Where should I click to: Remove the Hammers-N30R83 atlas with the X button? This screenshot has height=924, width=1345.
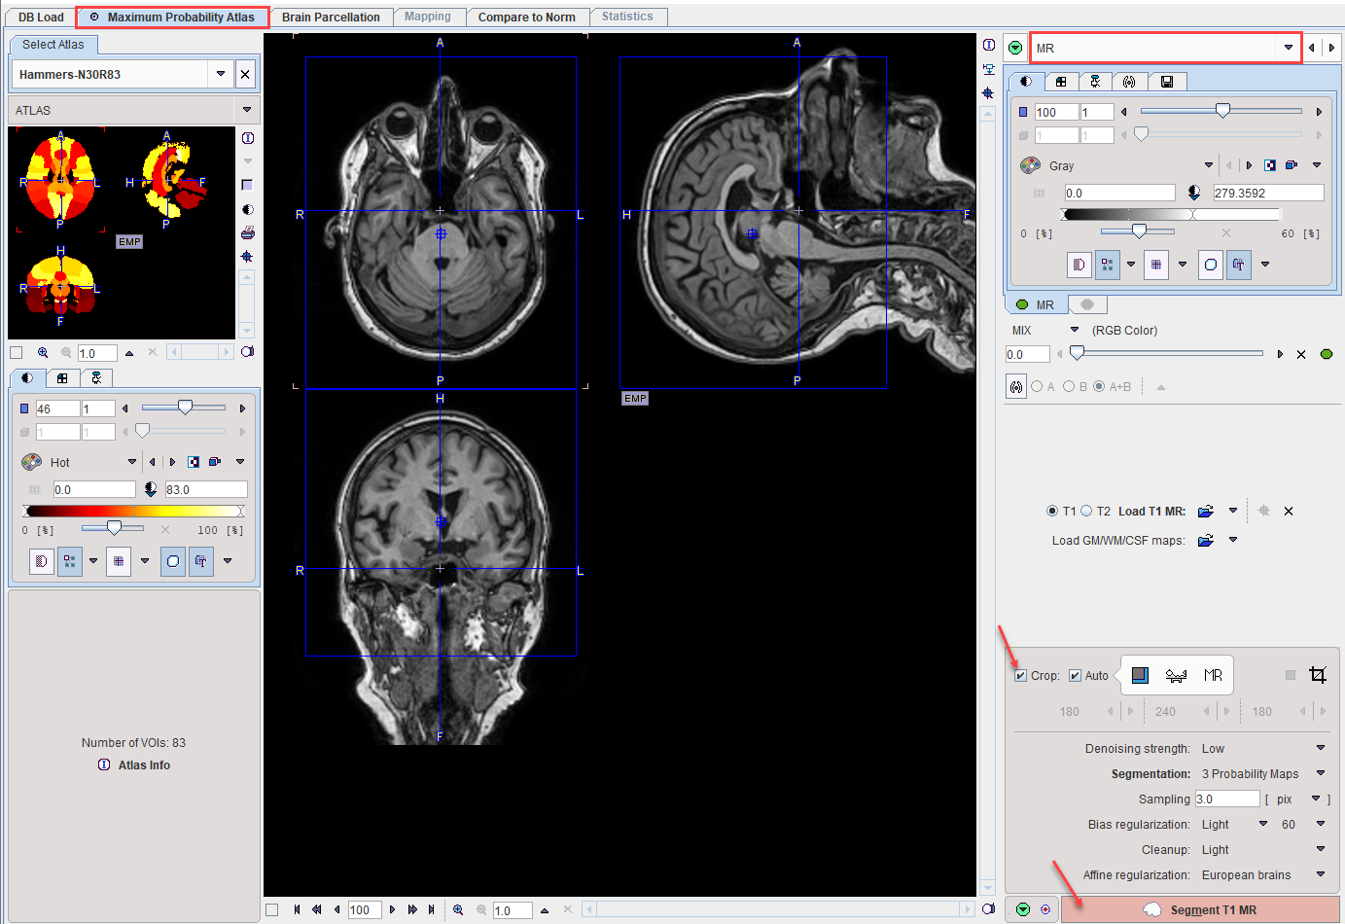246,74
